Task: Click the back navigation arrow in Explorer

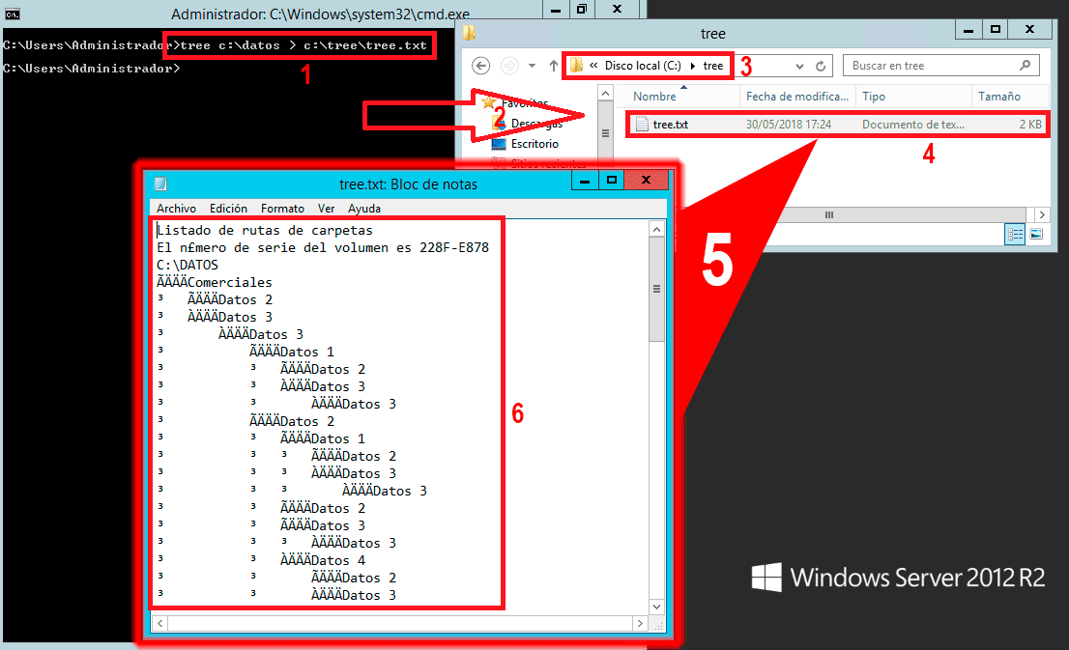Action: 480,65
